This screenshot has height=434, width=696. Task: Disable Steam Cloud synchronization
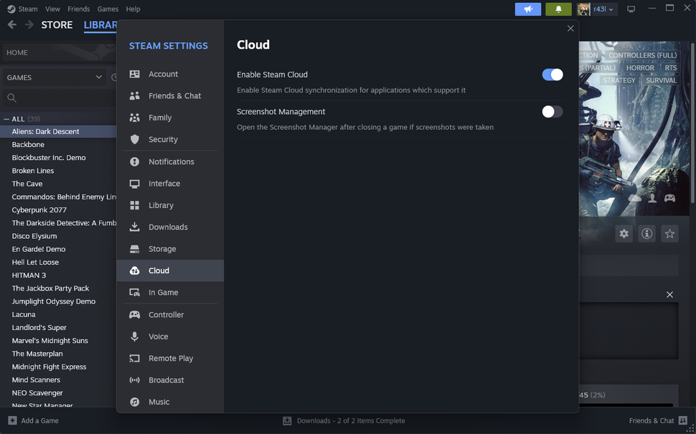552,74
